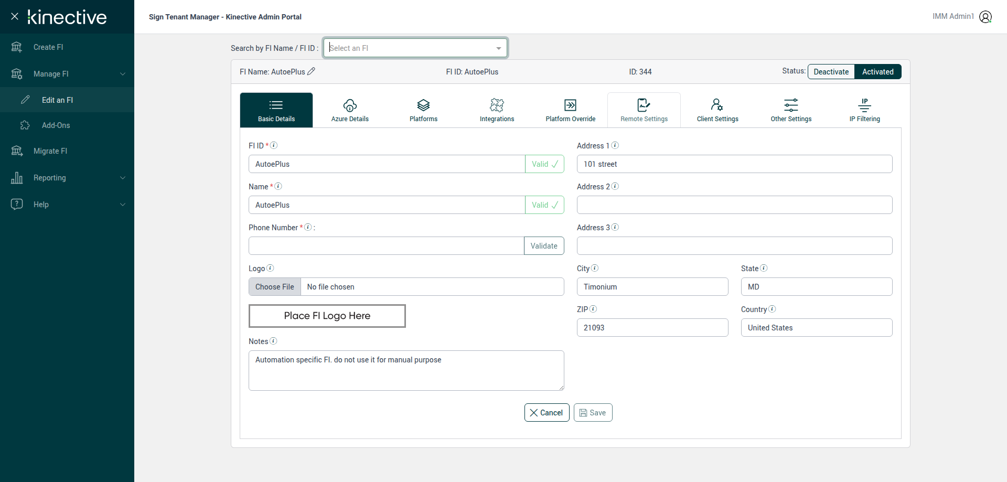Click the City input field
The width and height of the screenshot is (1007, 482).
click(652, 287)
